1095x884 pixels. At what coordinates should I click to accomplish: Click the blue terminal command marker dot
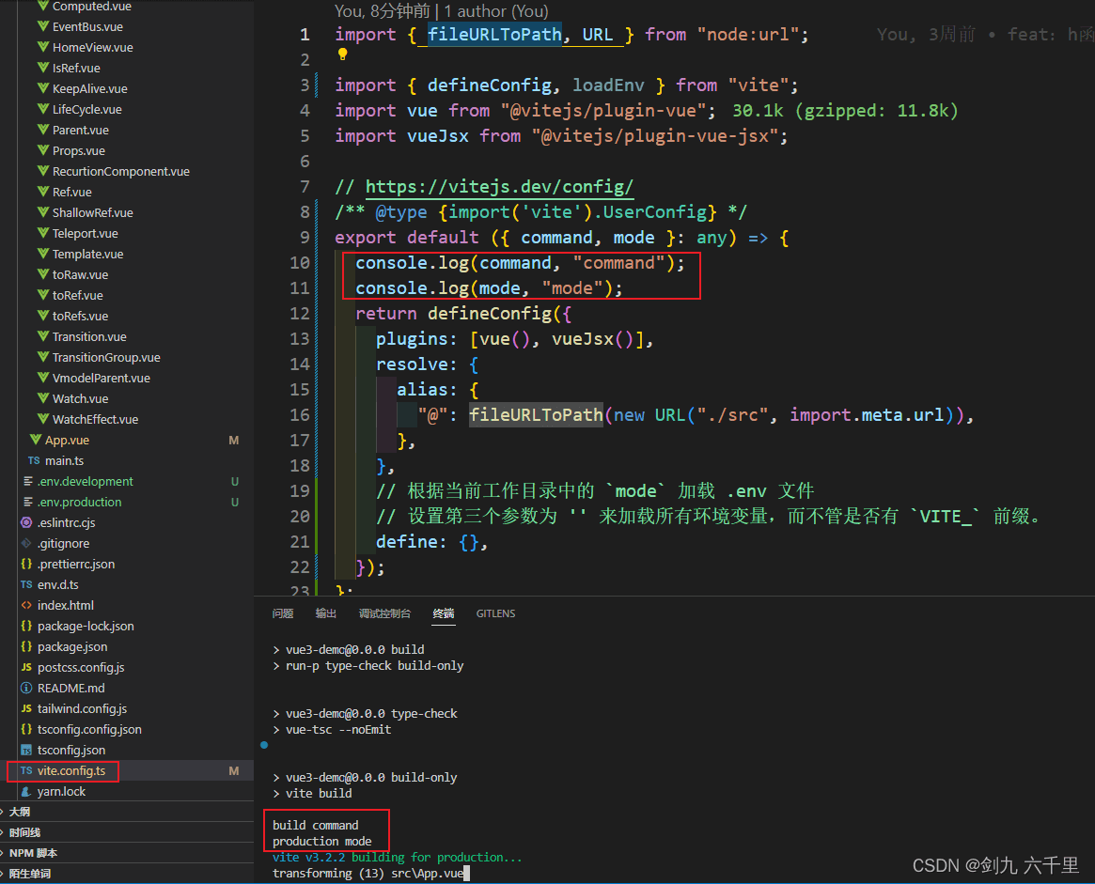264,745
